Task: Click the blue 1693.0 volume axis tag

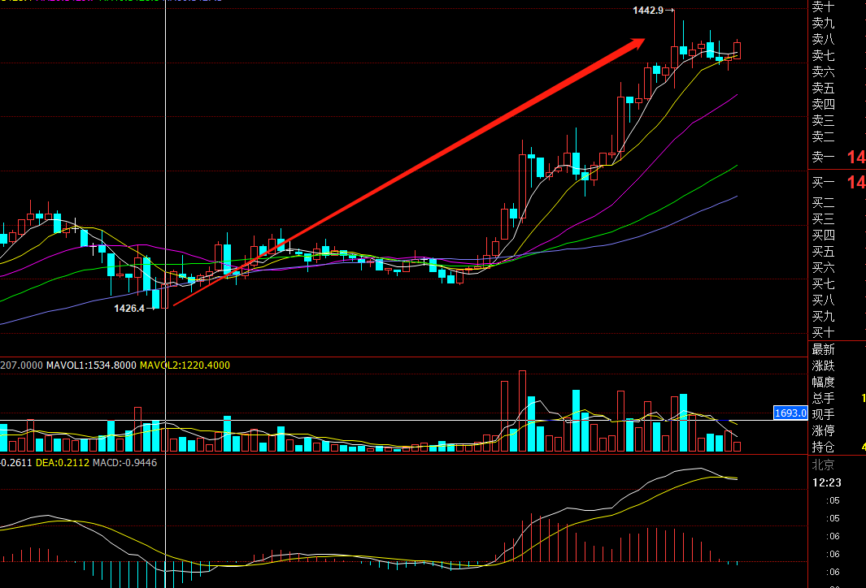Action: pos(790,413)
